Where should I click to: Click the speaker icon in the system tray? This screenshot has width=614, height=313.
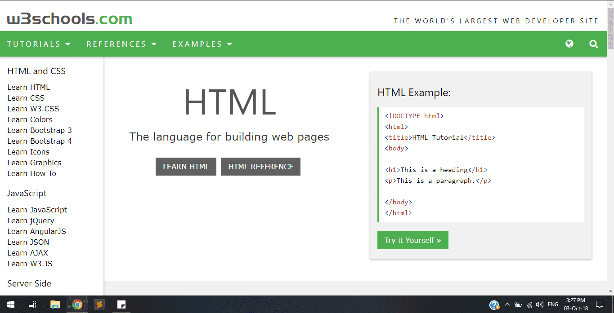[539, 304]
